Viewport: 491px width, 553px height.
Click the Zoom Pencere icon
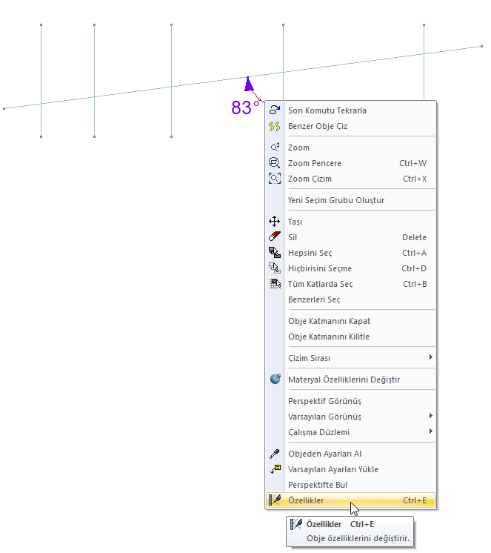click(x=274, y=163)
